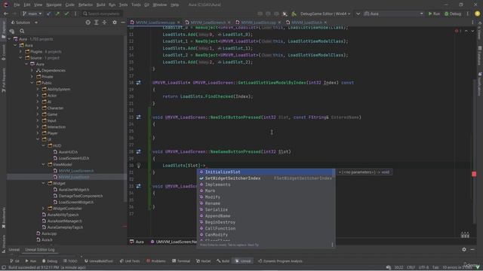Switch to Unreal Editor Log tab

pyautogui.click(x=40, y=249)
